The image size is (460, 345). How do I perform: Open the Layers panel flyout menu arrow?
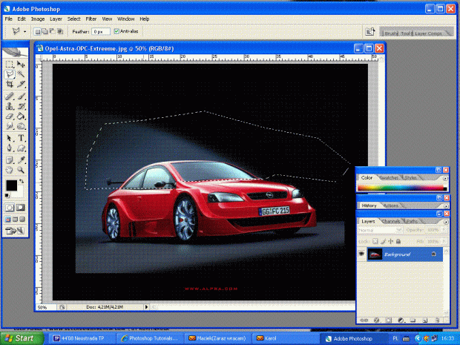444,222
